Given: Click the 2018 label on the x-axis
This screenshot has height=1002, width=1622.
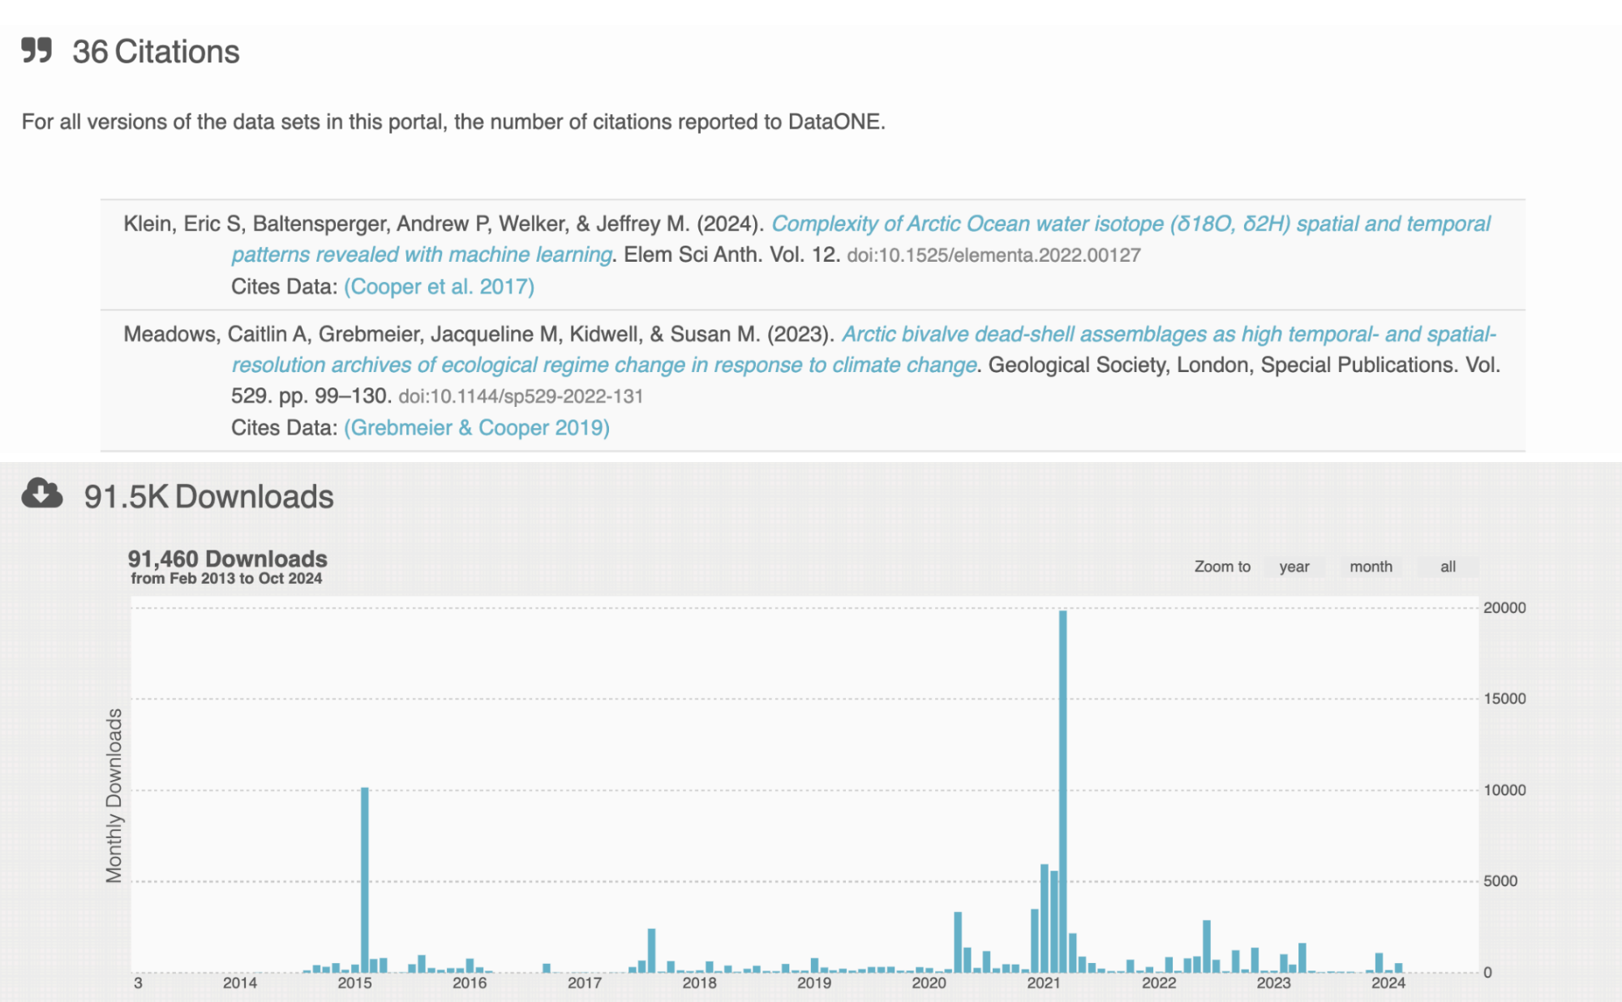Looking at the screenshot, I should [701, 982].
